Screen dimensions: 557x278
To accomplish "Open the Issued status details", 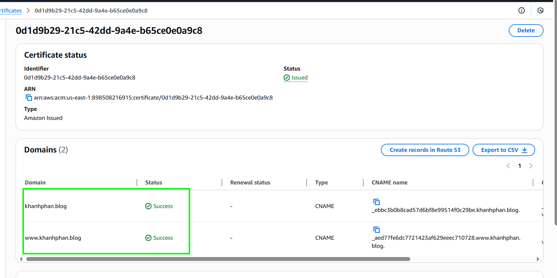I will 296,78.
